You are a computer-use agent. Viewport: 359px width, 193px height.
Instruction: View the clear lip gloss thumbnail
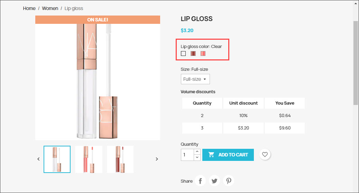57,159
